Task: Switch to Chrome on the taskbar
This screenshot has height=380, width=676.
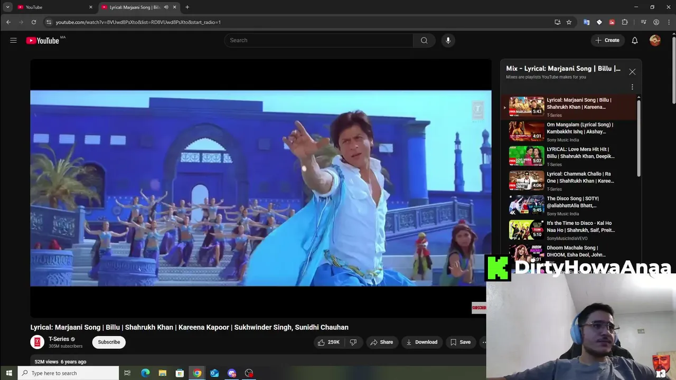Action: click(197, 373)
